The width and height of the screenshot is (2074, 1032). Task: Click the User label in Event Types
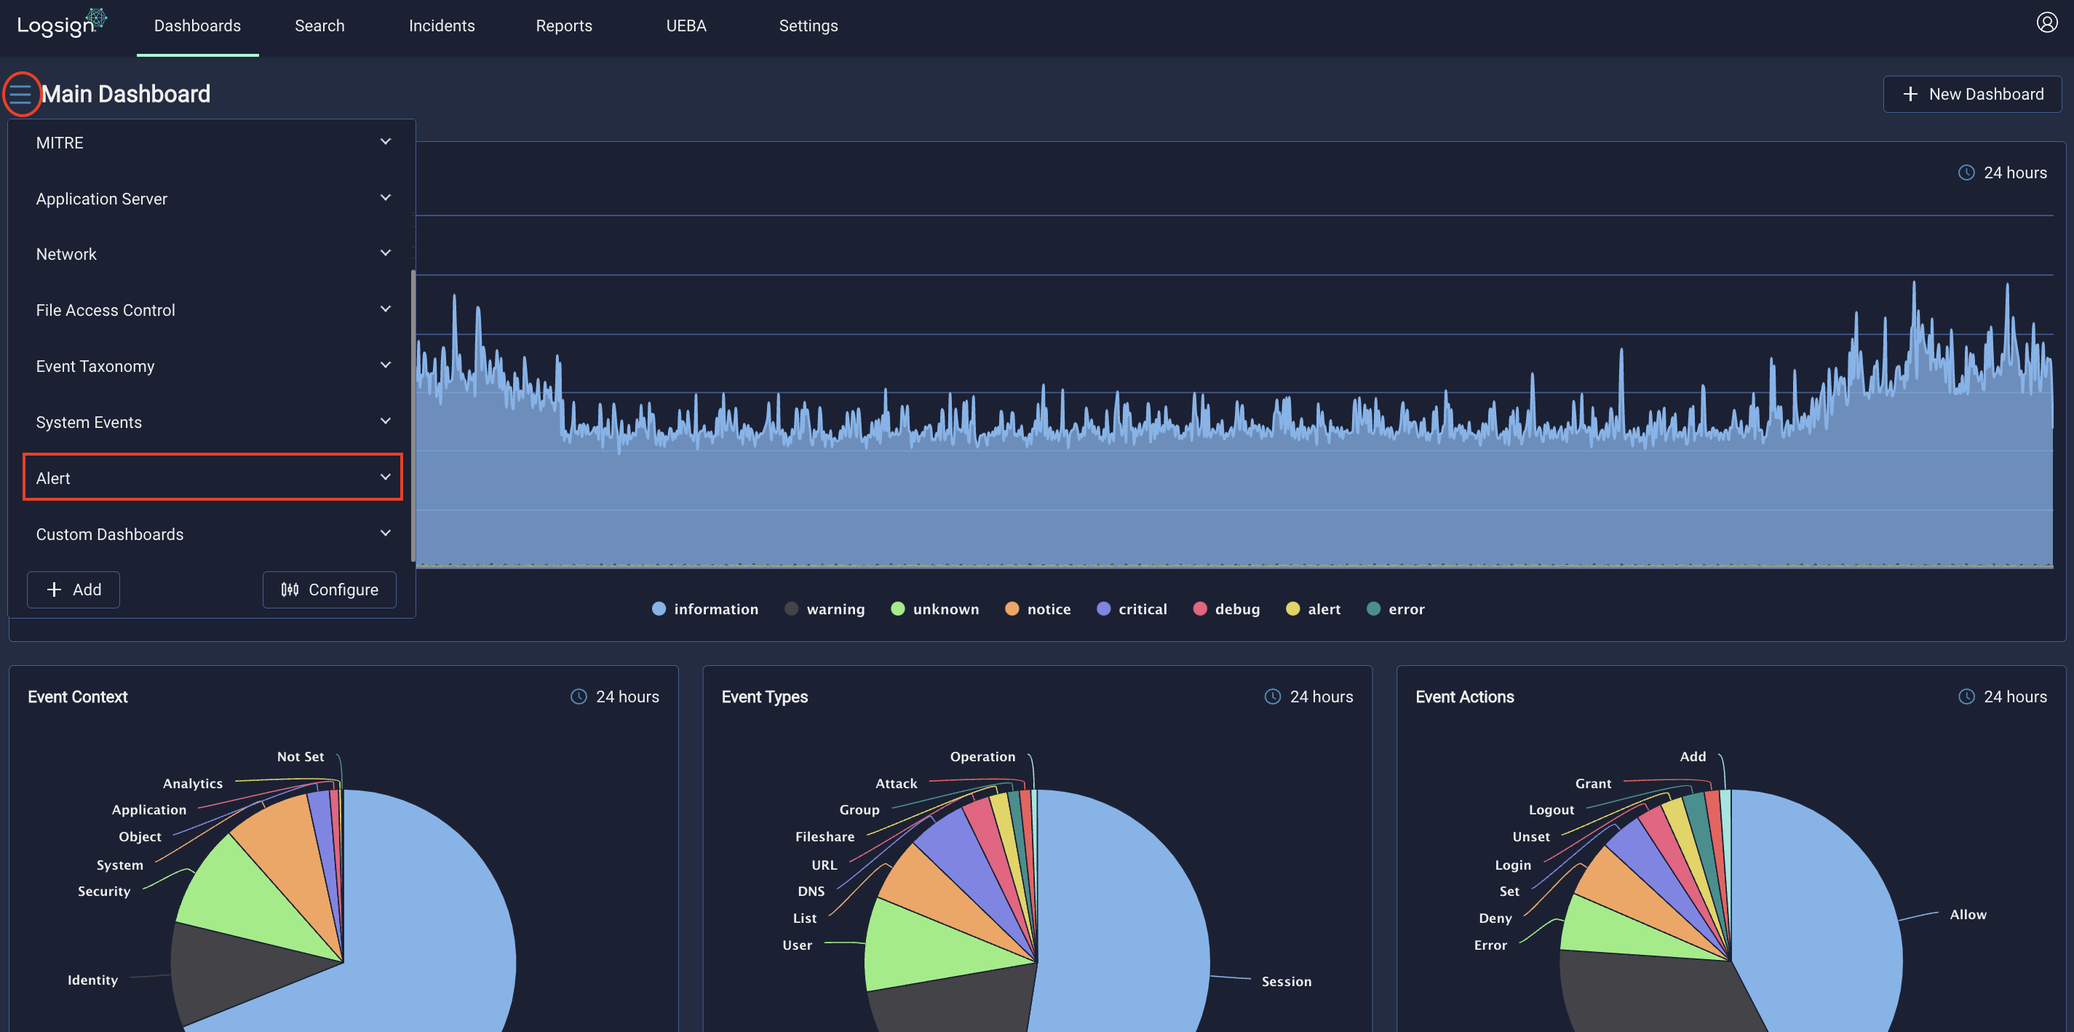point(797,945)
